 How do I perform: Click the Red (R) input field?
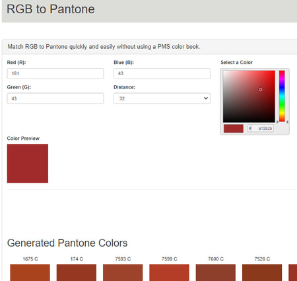pyautogui.click(x=55, y=73)
